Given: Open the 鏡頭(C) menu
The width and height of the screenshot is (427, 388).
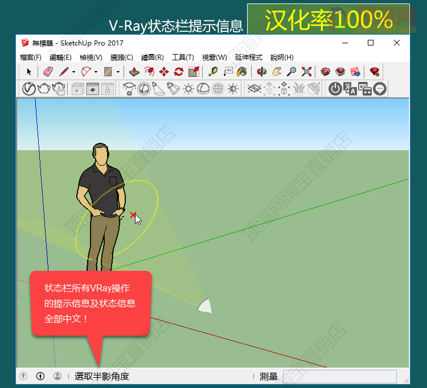Looking at the screenshot, I should tap(122, 57).
